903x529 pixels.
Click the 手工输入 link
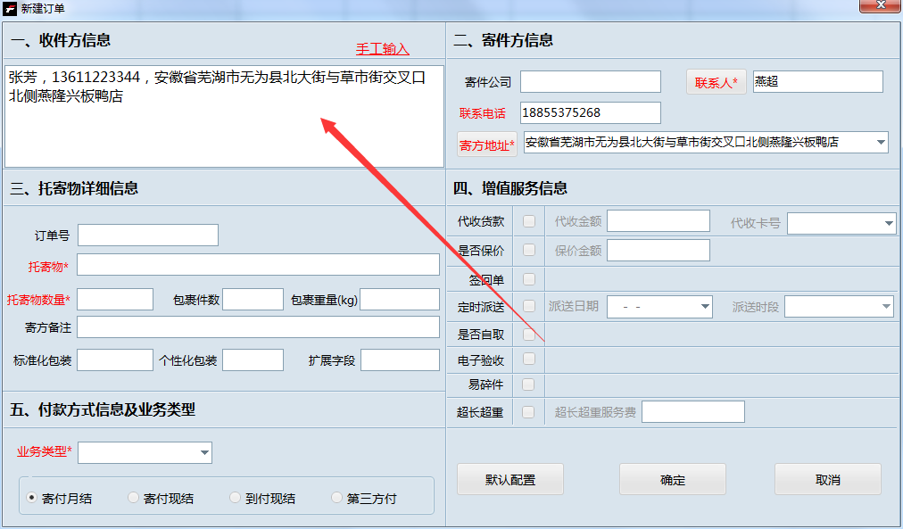[381, 47]
